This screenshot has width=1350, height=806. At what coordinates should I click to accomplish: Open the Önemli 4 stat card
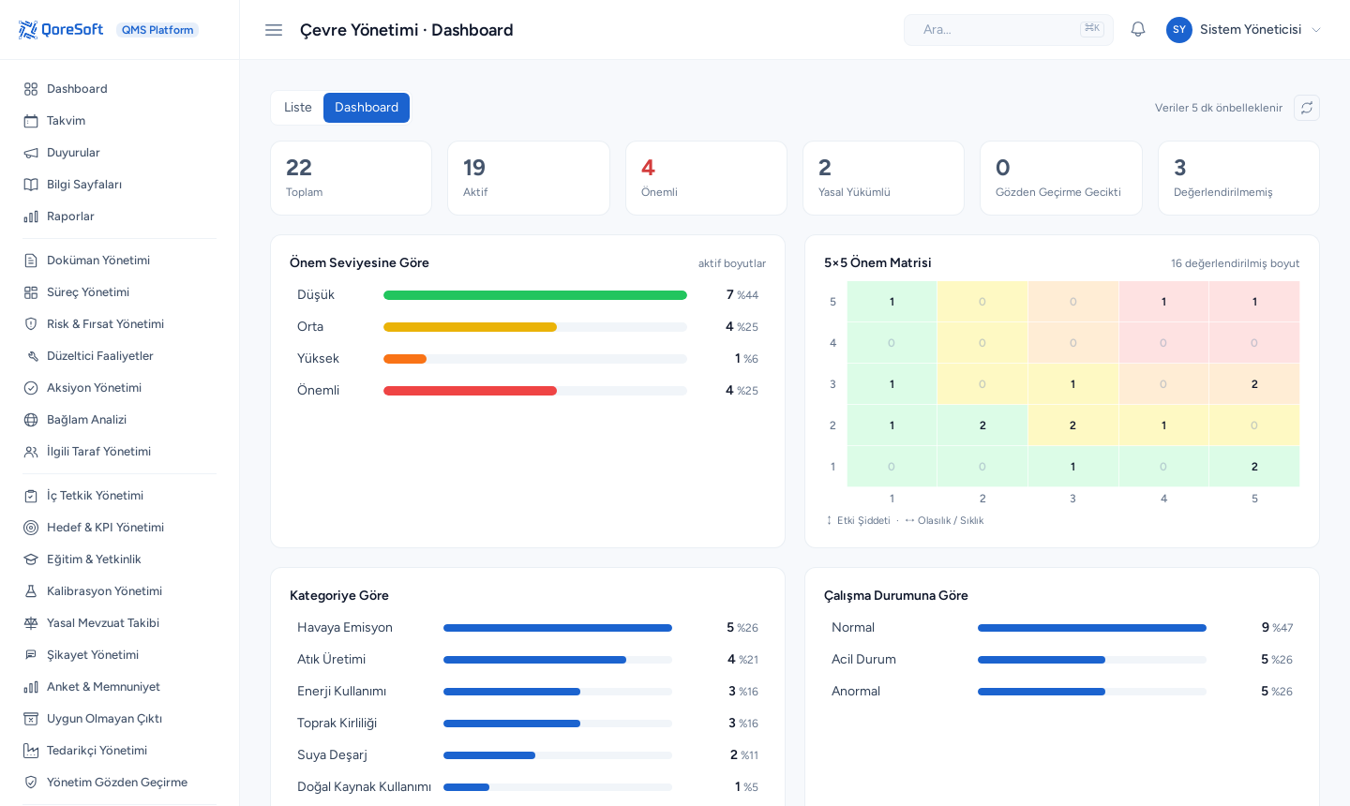706,178
